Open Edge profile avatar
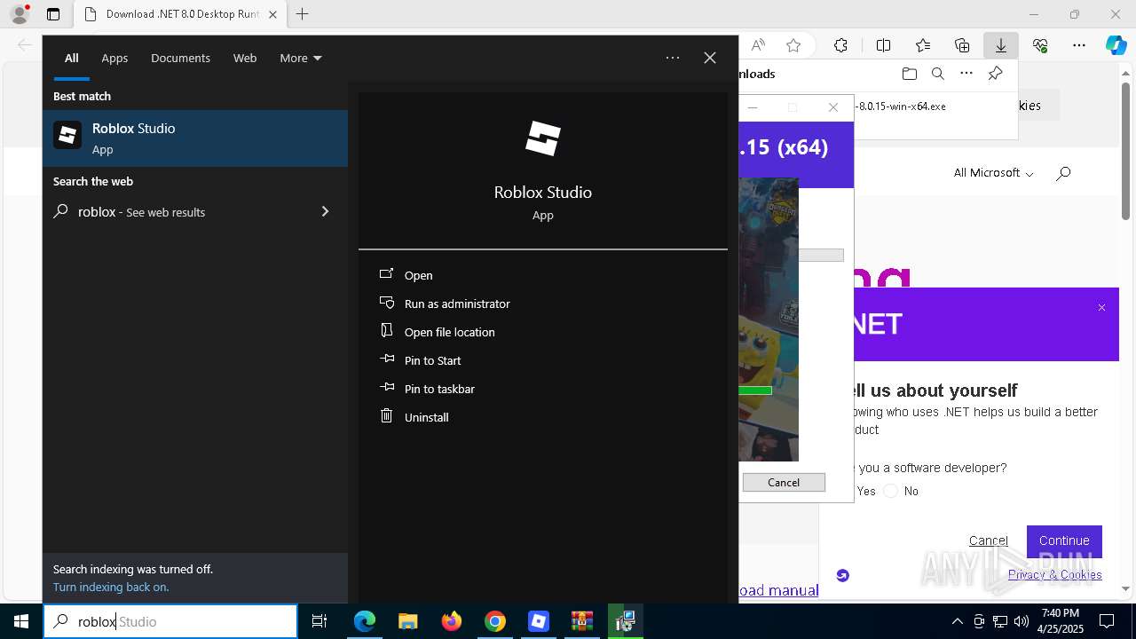 pos(20,14)
